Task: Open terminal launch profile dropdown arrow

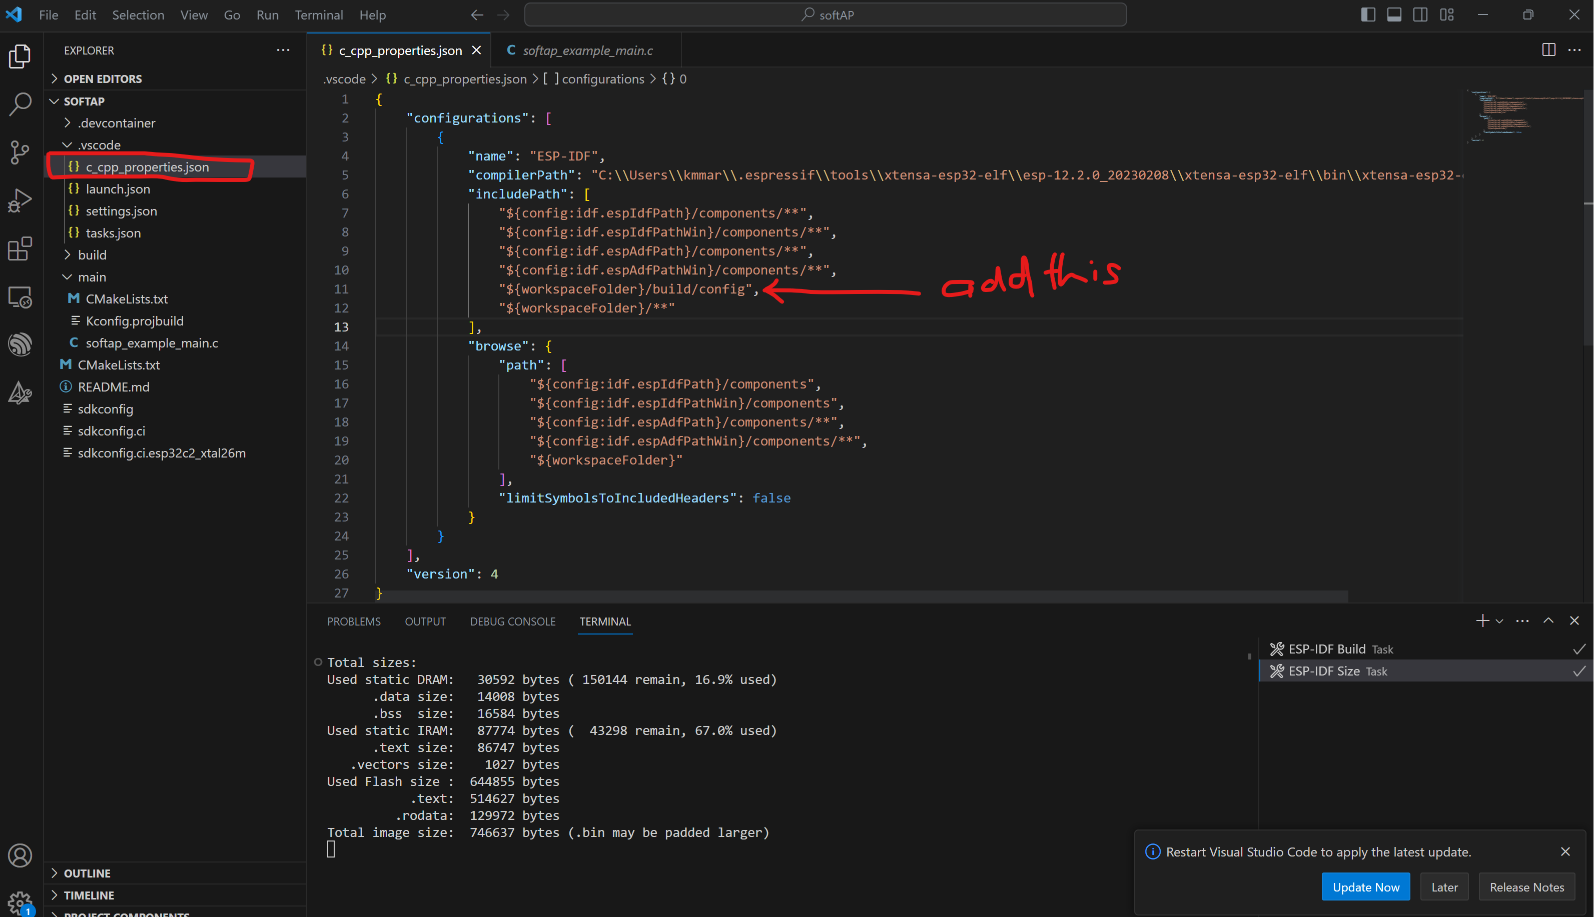Action: click(1499, 621)
